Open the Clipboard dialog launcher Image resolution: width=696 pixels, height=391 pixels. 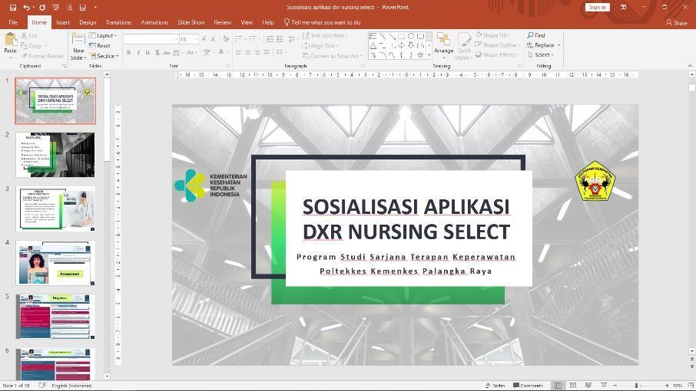[x=64, y=66]
